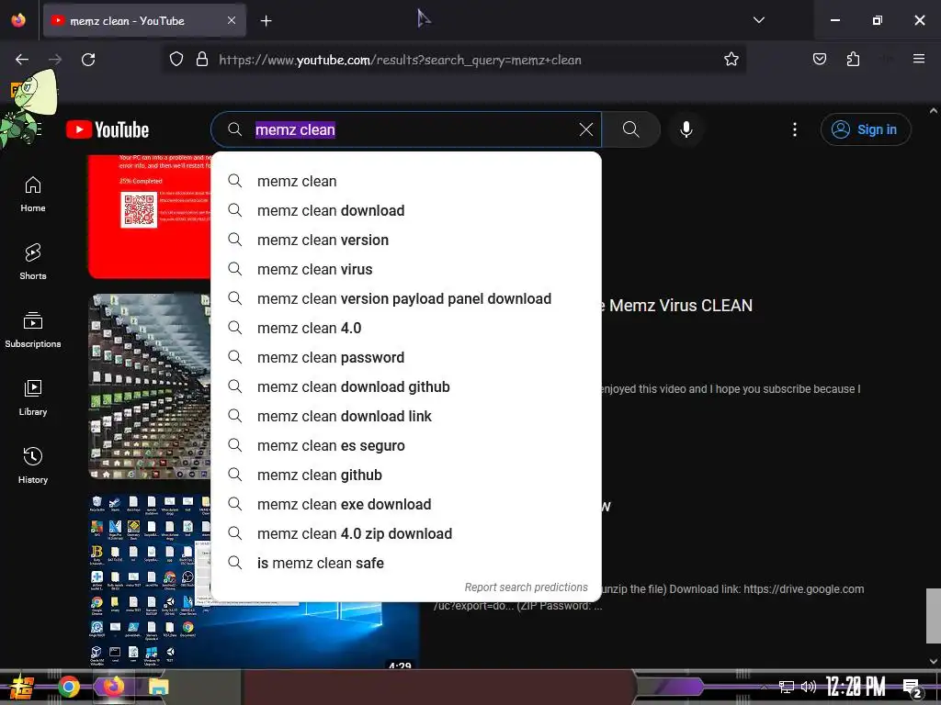
Task: Open History in YouTube sidebar
Action: (33, 465)
